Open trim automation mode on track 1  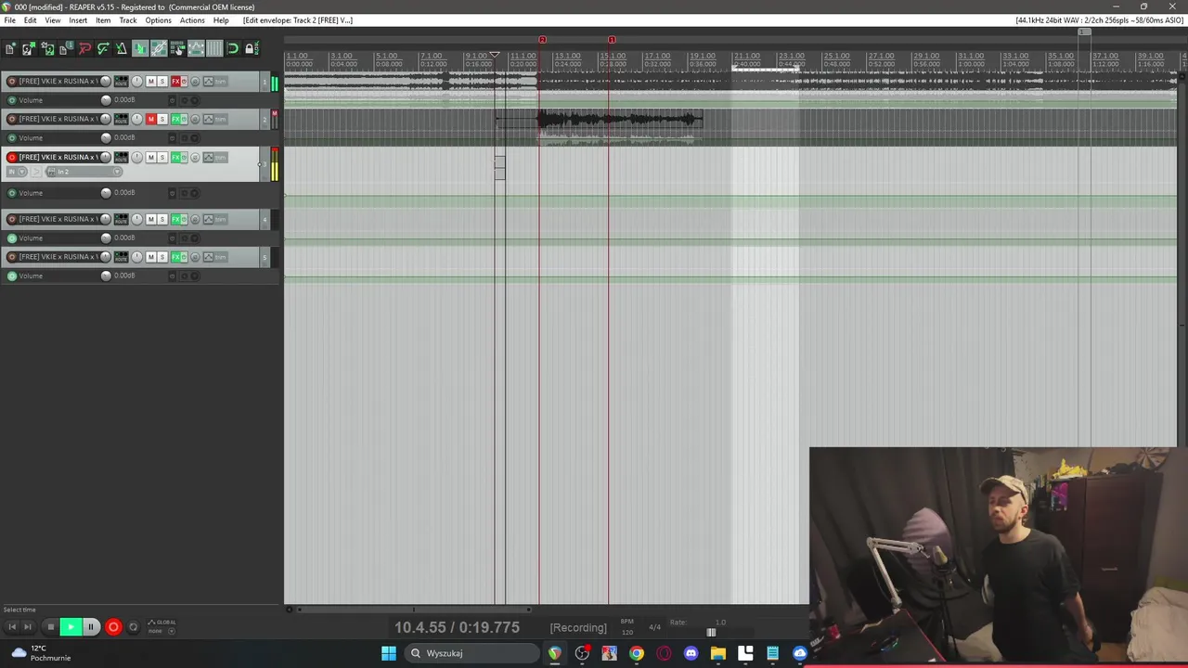coord(221,82)
